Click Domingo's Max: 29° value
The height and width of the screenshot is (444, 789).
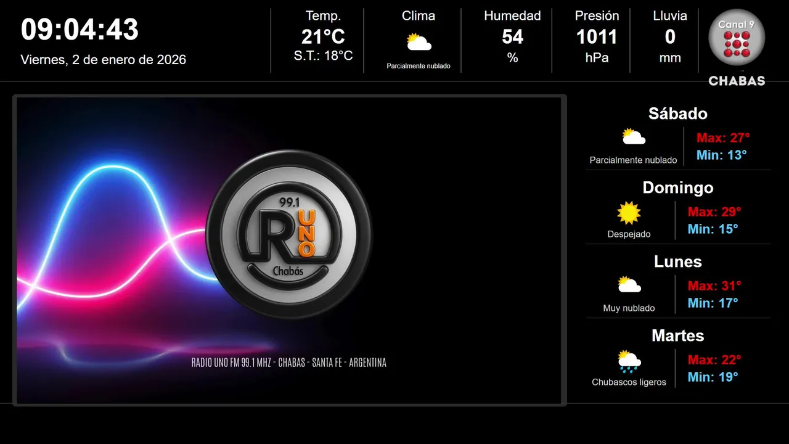pos(714,212)
